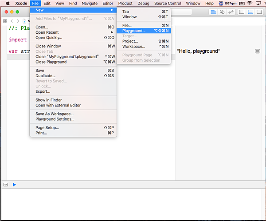The width and height of the screenshot is (266, 221).
Task: Open the Debug menu
Action: (143, 3)
